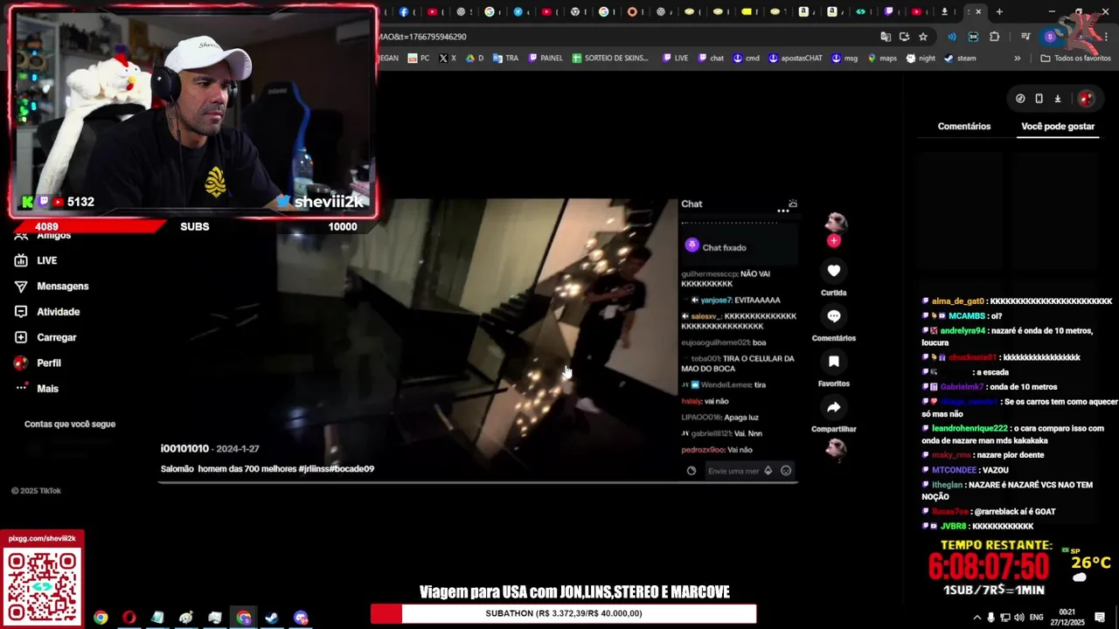Open Chrome from the Windows taskbar
This screenshot has height=629, width=1119.
pos(101,618)
